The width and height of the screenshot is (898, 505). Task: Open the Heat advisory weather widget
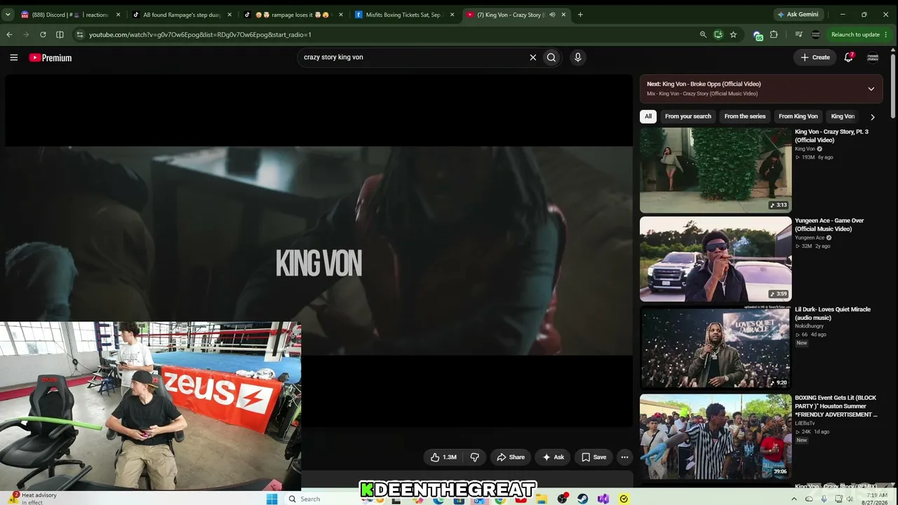click(34, 499)
